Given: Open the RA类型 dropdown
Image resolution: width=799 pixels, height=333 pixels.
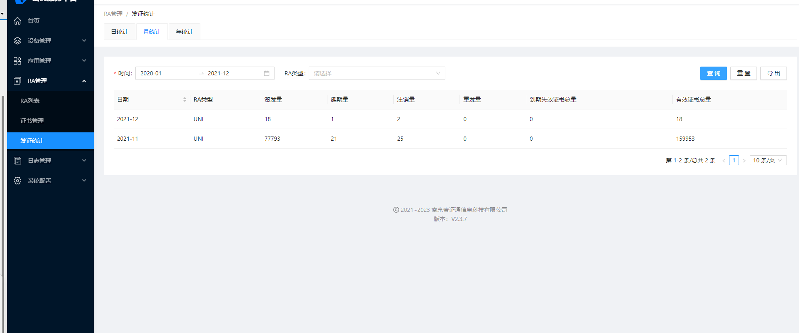Looking at the screenshot, I should coord(377,73).
